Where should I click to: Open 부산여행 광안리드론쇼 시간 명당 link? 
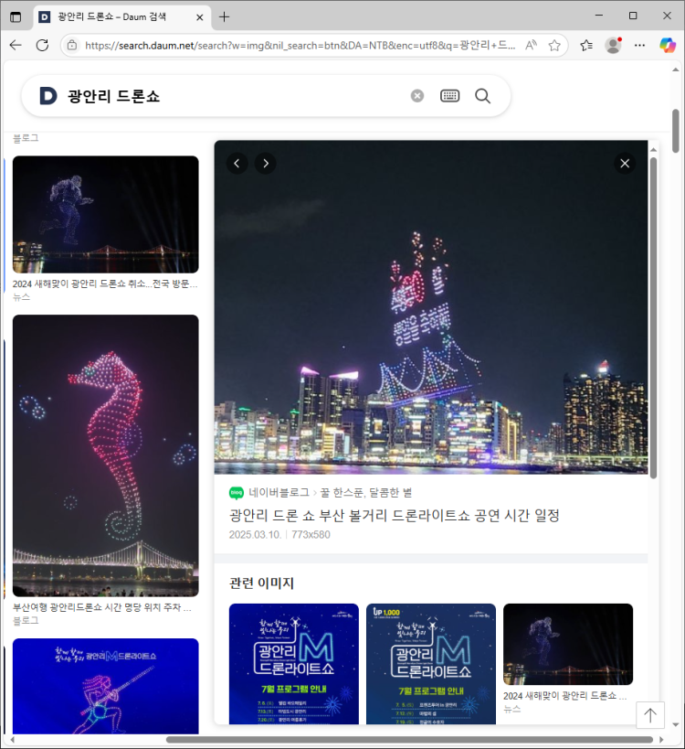point(102,607)
